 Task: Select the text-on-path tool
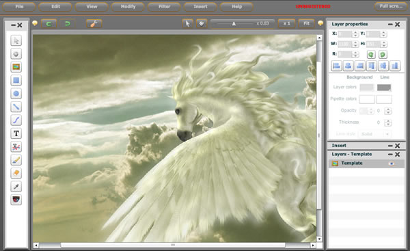[16, 147]
